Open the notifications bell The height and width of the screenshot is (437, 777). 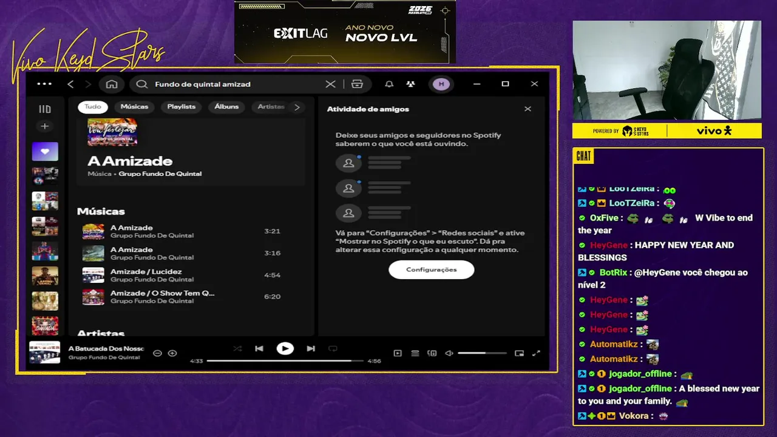pyautogui.click(x=389, y=84)
